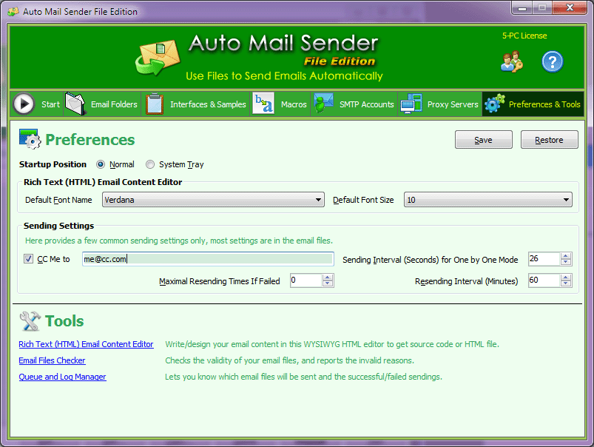Click the Proxy Servers computer icon
This screenshot has height=447, width=594.
click(x=411, y=104)
